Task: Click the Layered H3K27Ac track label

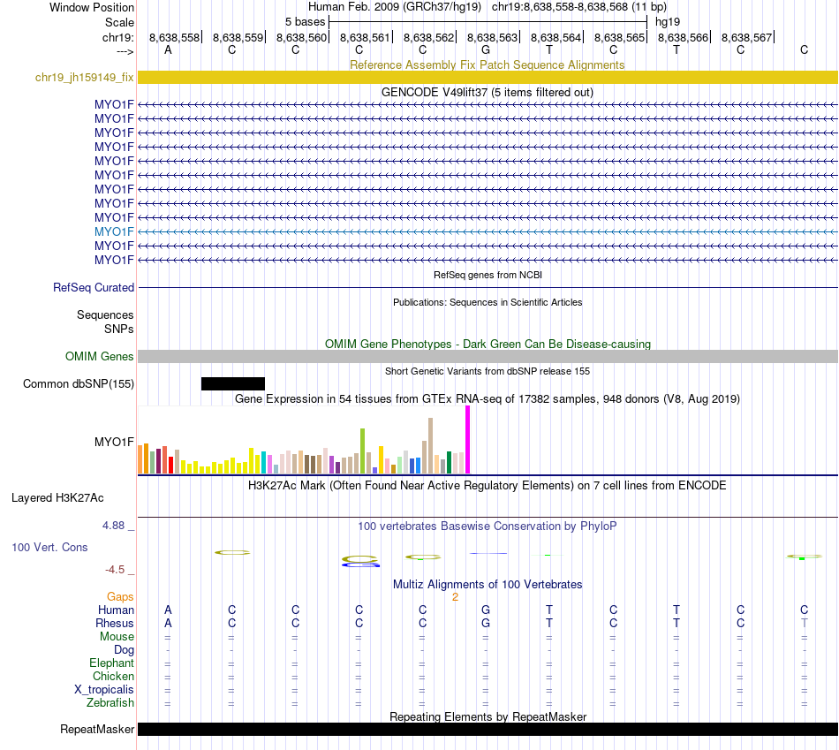Action: pyautogui.click(x=57, y=498)
